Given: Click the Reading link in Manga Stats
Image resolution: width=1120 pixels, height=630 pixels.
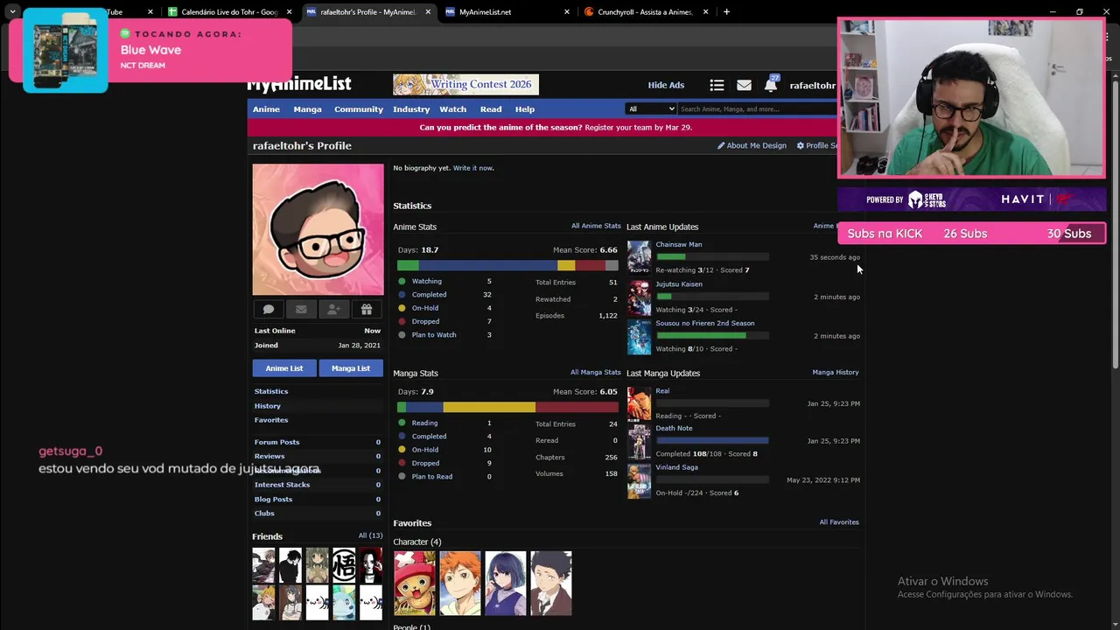Looking at the screenshot, I should [x=424, y=423].
